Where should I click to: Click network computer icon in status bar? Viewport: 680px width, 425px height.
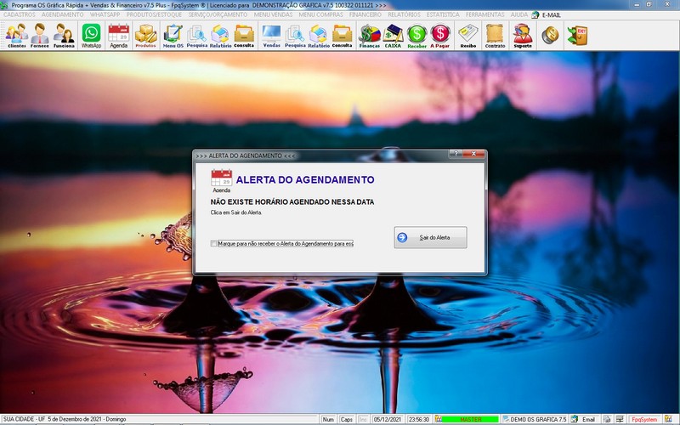[x=619, y=419]
